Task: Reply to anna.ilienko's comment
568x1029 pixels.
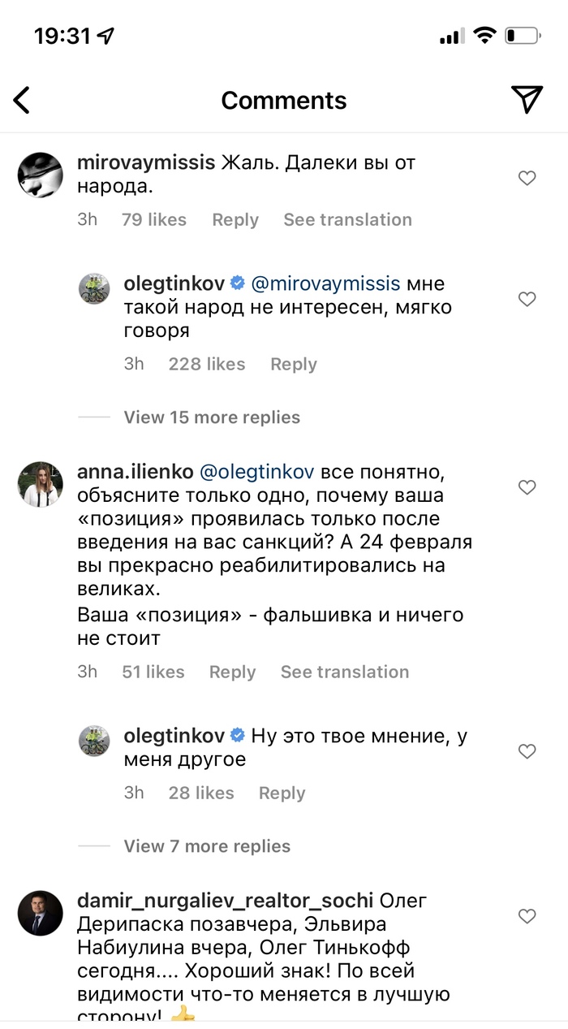Action: point(232,672)
